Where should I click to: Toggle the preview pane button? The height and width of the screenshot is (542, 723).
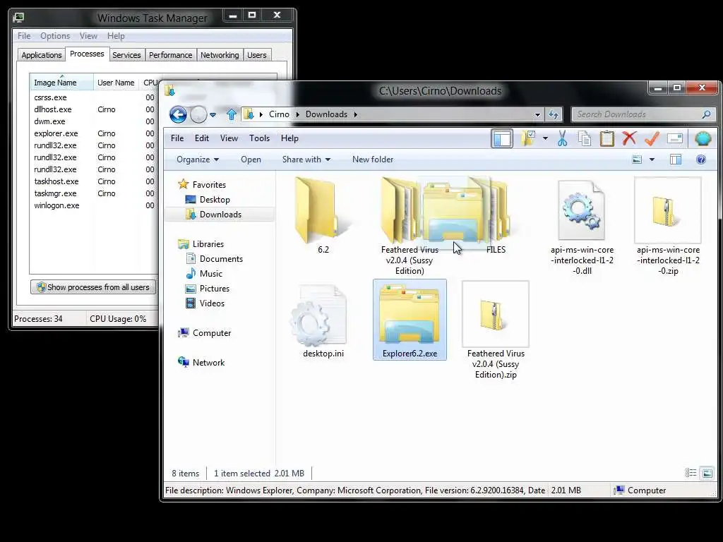click(x=676, y=159)
